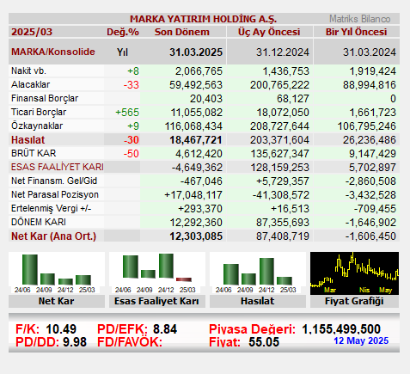
Task: Click the value -1,606,450
Action: pyautogui.click(x=370, y=236)
